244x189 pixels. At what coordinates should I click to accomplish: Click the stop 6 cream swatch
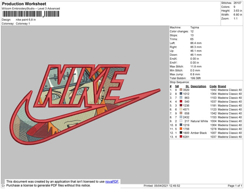[181, 109]
